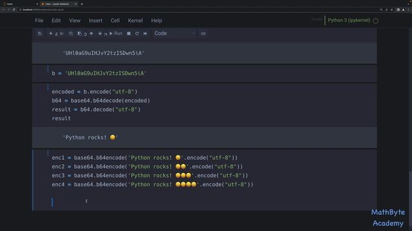This screenshot has height=231, width=412.
Task: Run the selected cell
Action: pyautogui.click(x=116, y=33)
